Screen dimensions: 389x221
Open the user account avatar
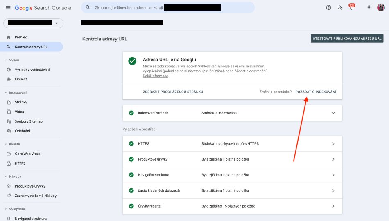381,8
